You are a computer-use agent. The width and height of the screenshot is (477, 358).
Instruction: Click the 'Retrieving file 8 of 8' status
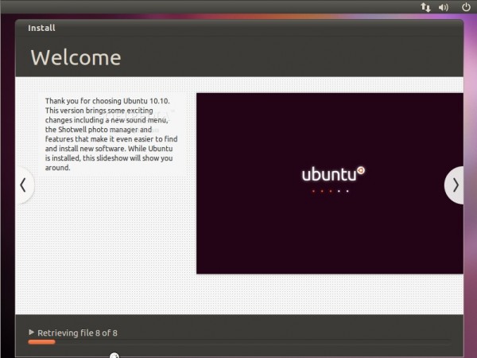[x=77, y=333]
